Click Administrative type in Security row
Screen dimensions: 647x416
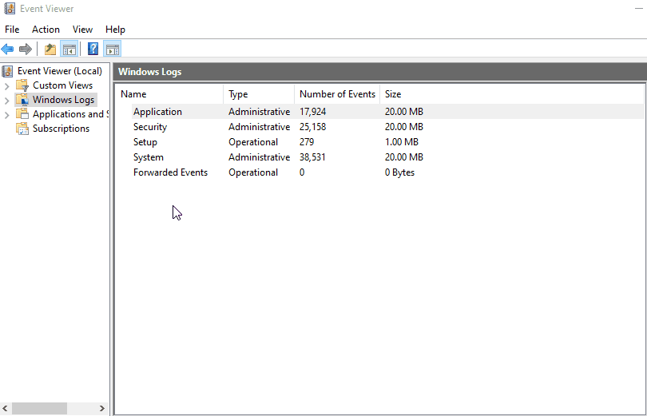click(259, 127)
